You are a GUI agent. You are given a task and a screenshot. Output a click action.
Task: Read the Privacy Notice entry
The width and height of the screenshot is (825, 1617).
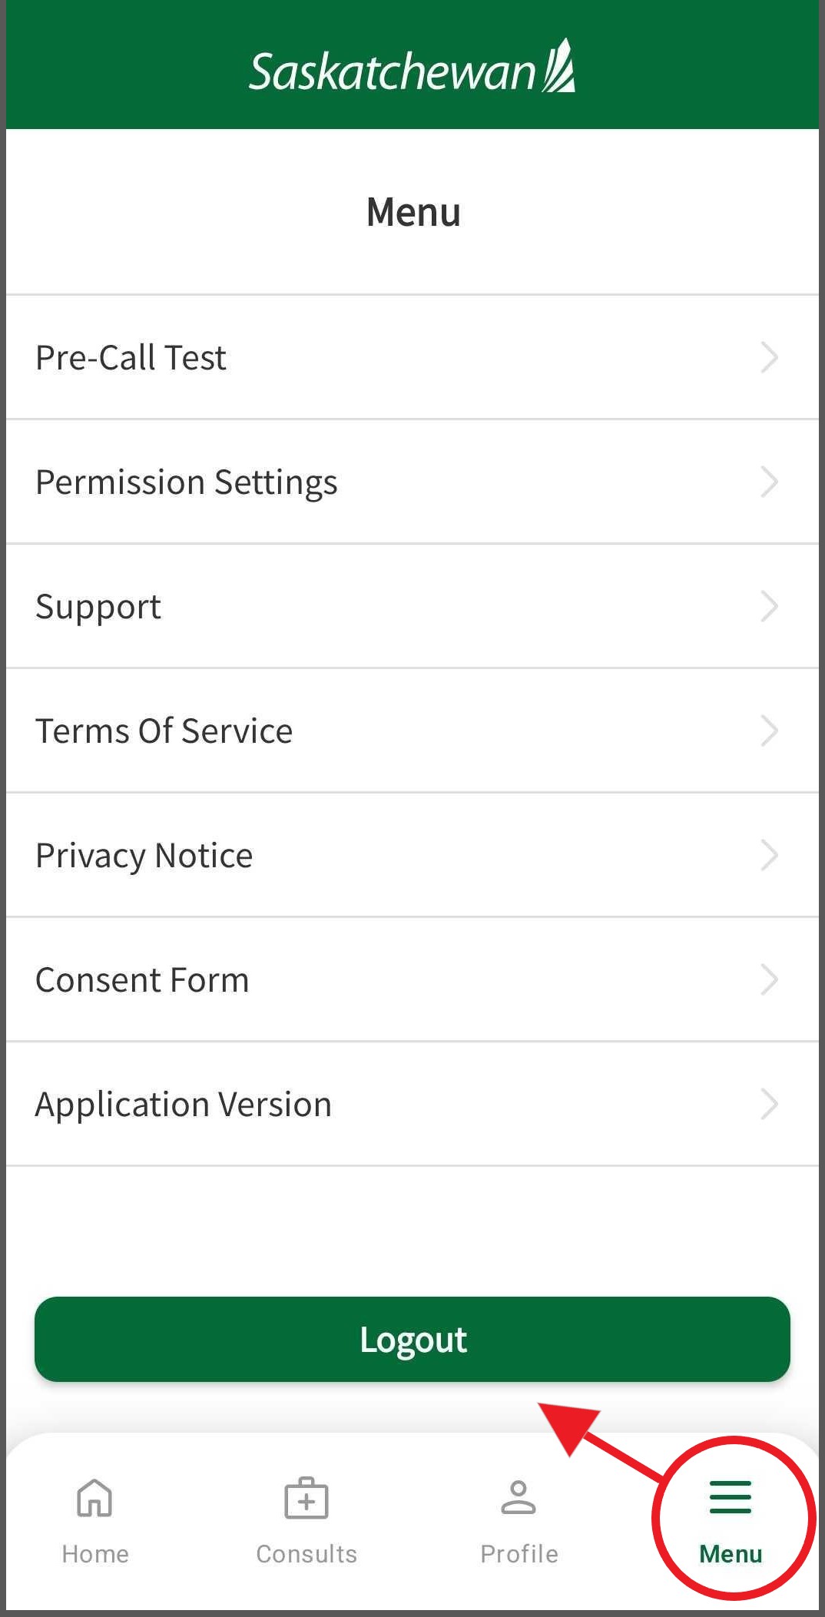(x=144, y=856)
